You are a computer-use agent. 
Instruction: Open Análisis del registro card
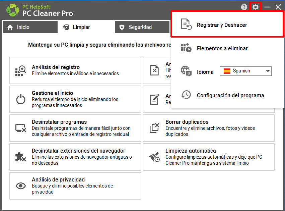(x=75, y=70)
